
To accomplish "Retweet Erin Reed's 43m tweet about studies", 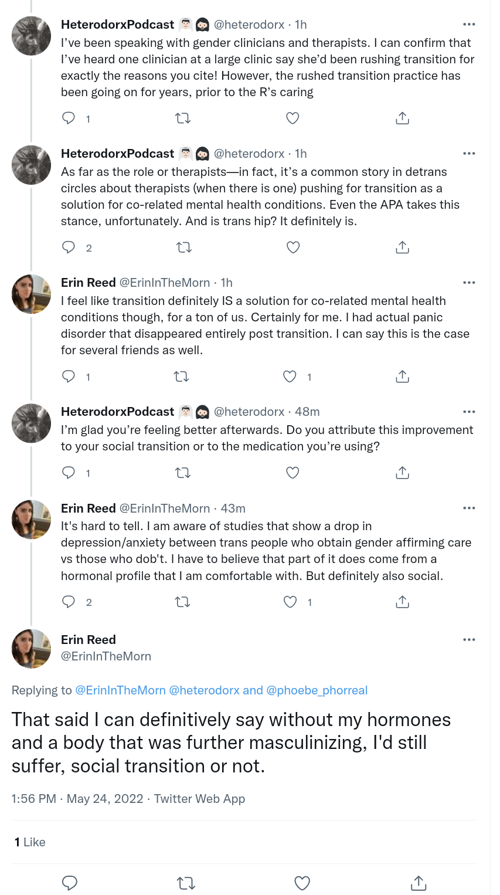I will [183, 602].
